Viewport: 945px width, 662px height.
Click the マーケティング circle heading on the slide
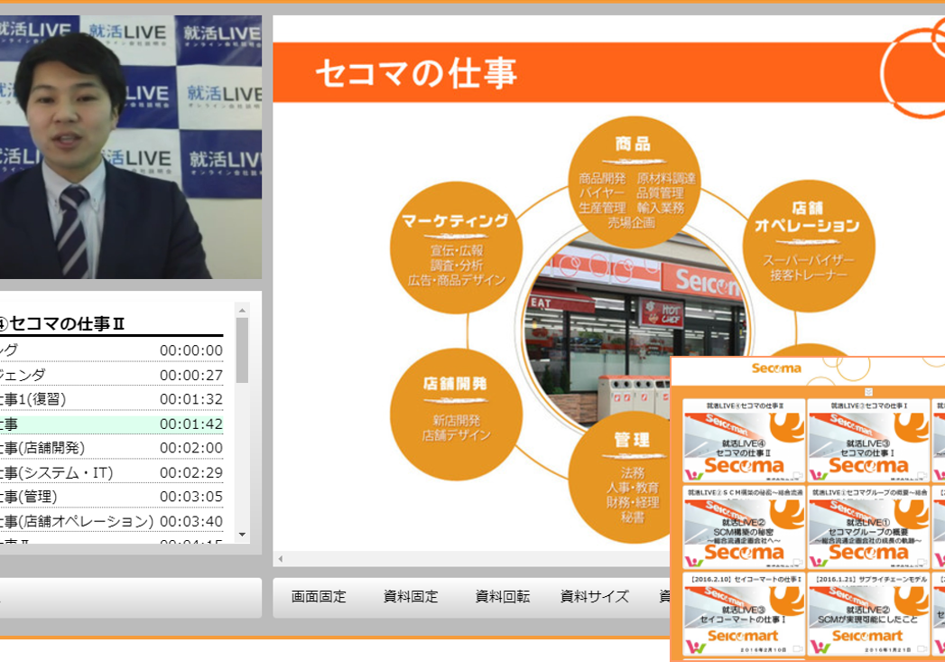(x=456, y=220)
